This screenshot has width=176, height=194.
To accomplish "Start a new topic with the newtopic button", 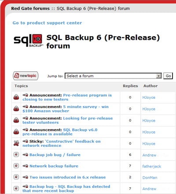I will [x=26, y=76].
